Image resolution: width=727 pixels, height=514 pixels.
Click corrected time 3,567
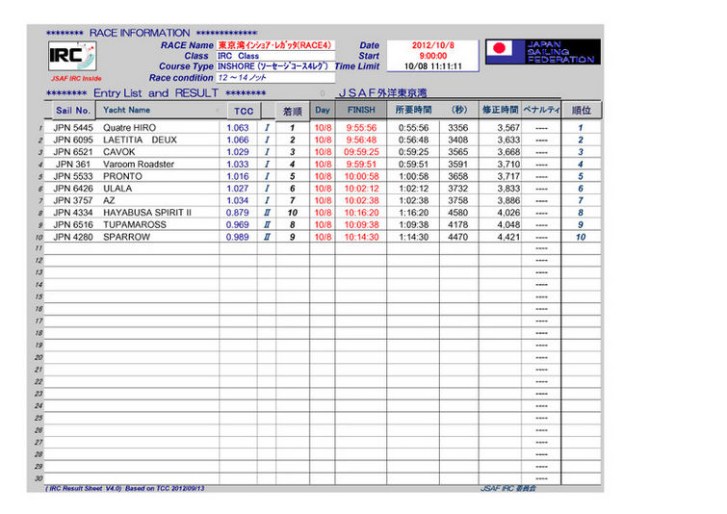(508, 127)
